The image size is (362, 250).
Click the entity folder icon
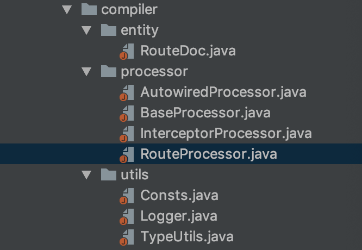pos(109,30)
